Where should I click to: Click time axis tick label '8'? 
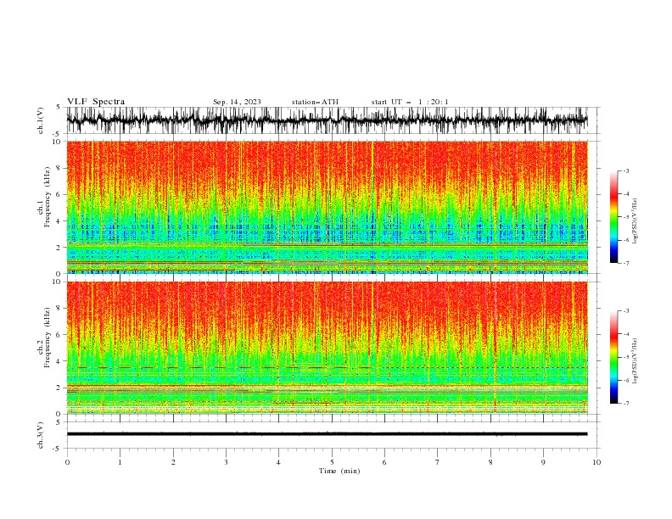tap(490, 462)
